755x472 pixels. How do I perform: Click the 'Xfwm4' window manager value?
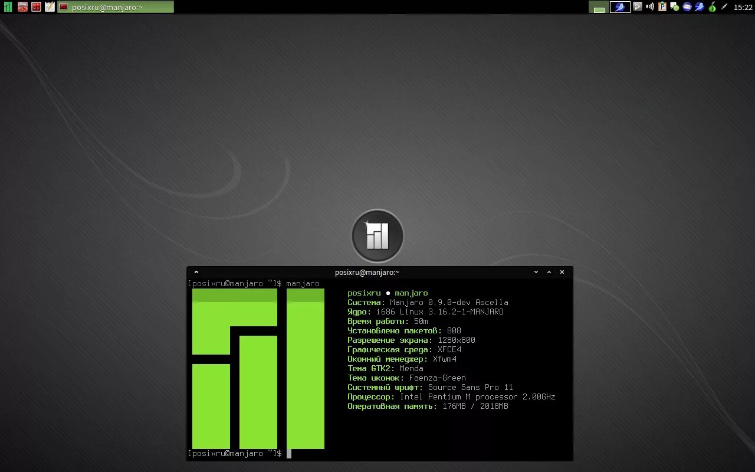[445, 359]
